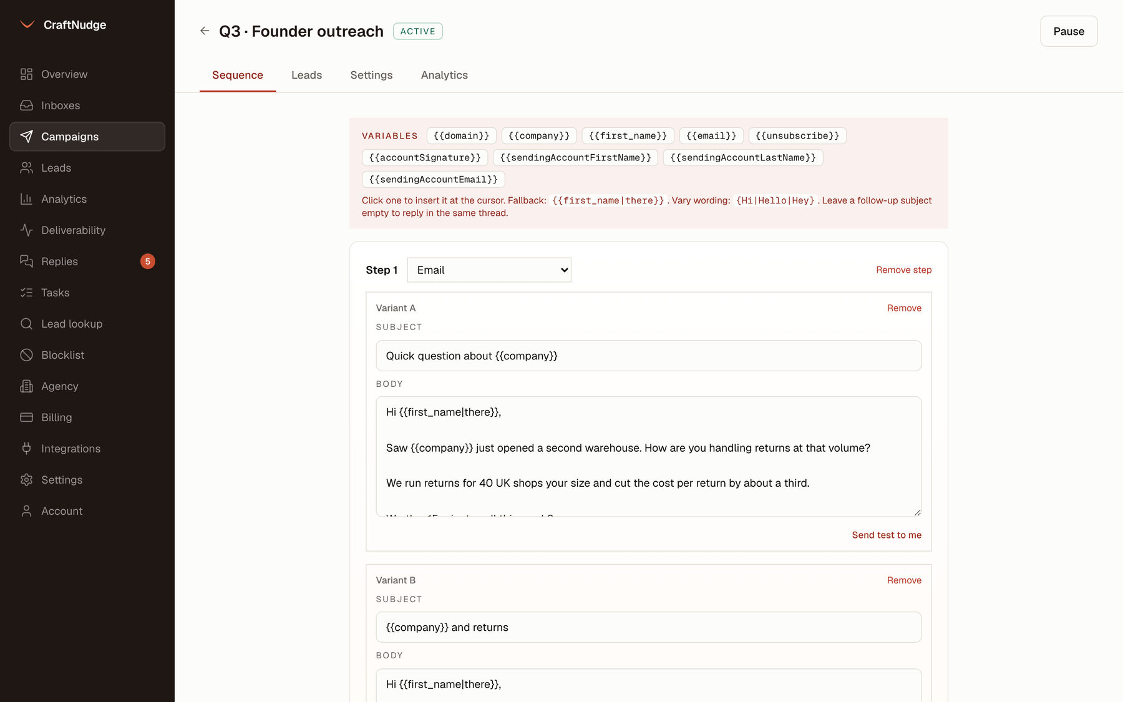Click Send test to me
The image size is (1123, 702).
tap(887, 535)
